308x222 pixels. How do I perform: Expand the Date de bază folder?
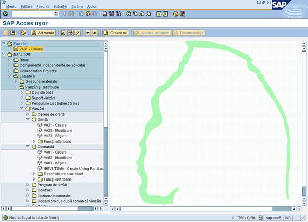(x=22, y=92)
